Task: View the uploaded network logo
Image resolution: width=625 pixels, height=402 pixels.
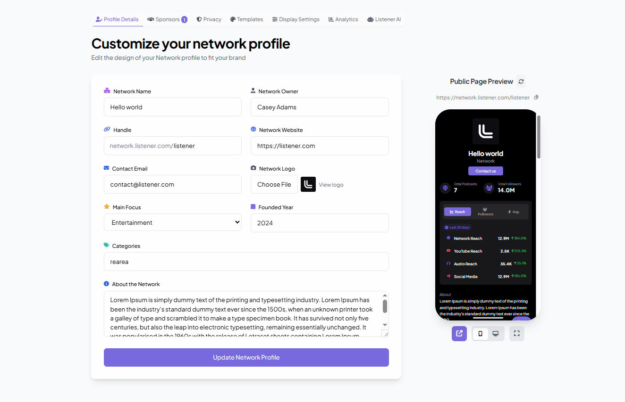Action: 331,184
